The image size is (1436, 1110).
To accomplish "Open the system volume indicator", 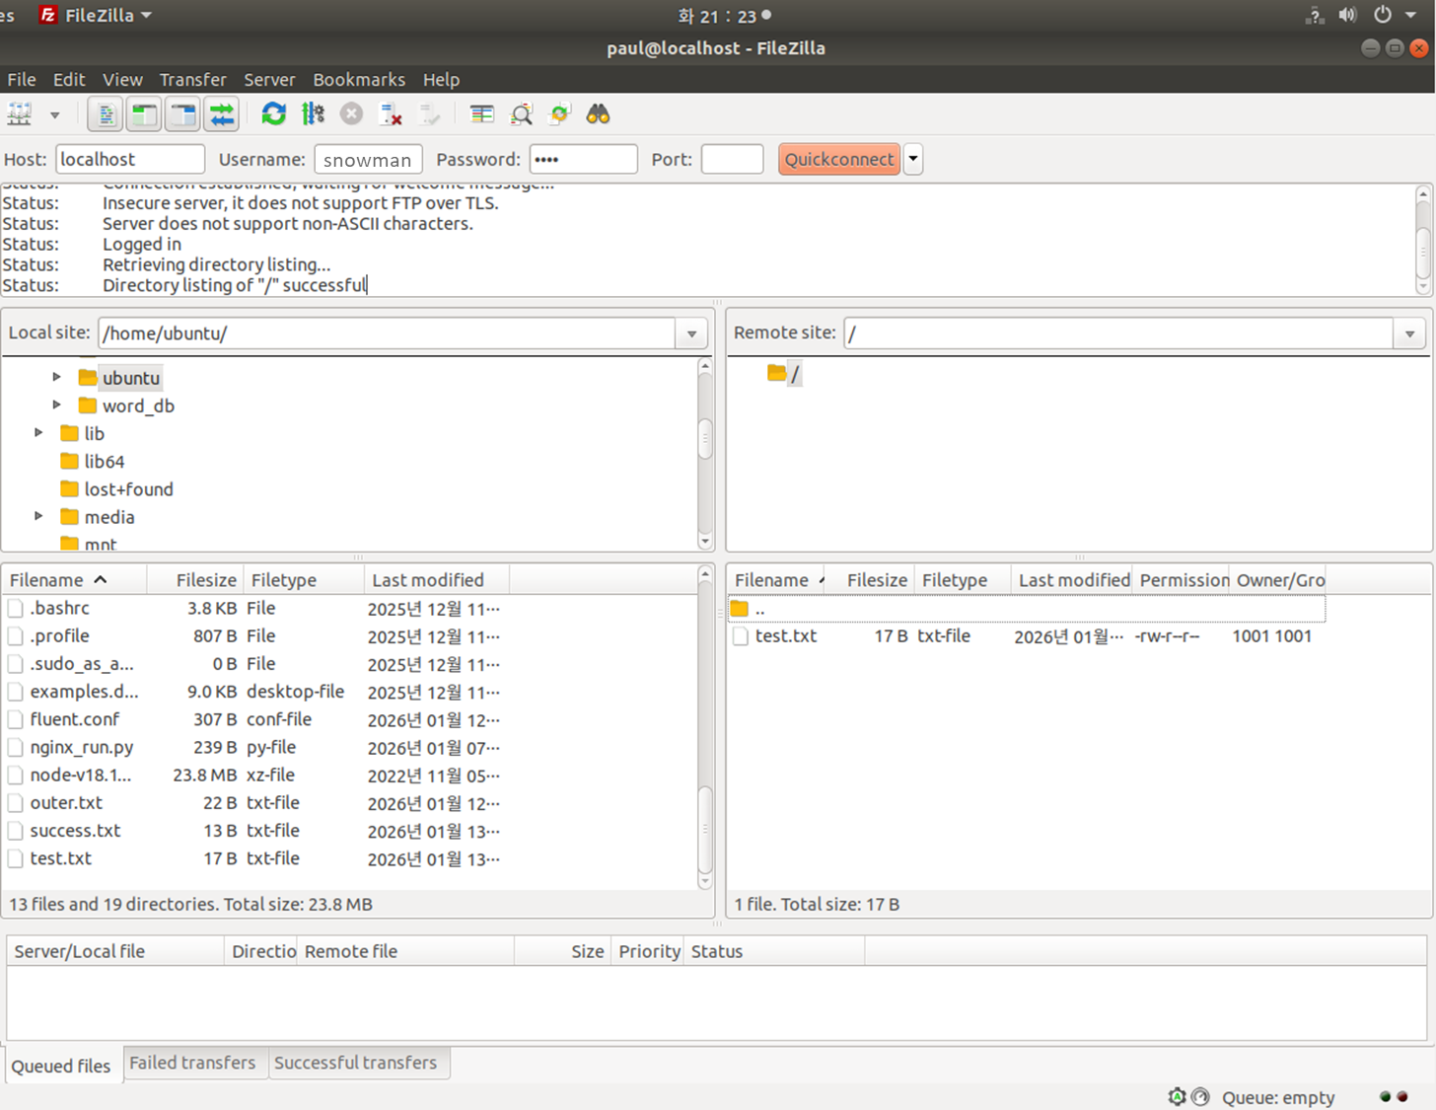I will [1347, 15].
